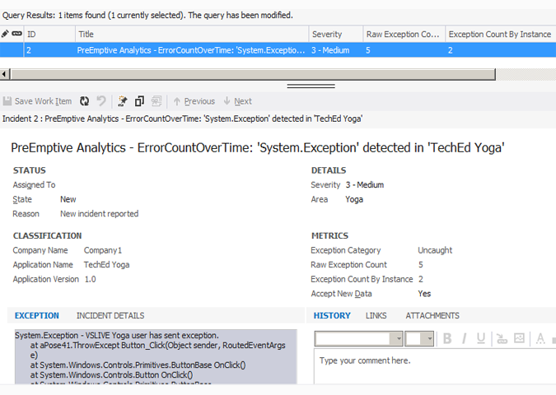Click the new linked work item icon
Viewport: 556px width, 395px height.
(123, 101)
